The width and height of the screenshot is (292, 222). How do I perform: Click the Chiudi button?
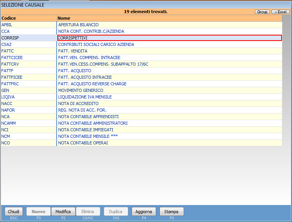coord(14,212)
